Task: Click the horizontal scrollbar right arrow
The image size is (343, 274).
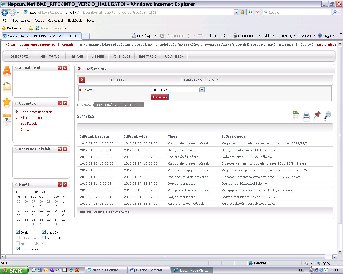Action: pyautogui.click(x=335, y=257)
